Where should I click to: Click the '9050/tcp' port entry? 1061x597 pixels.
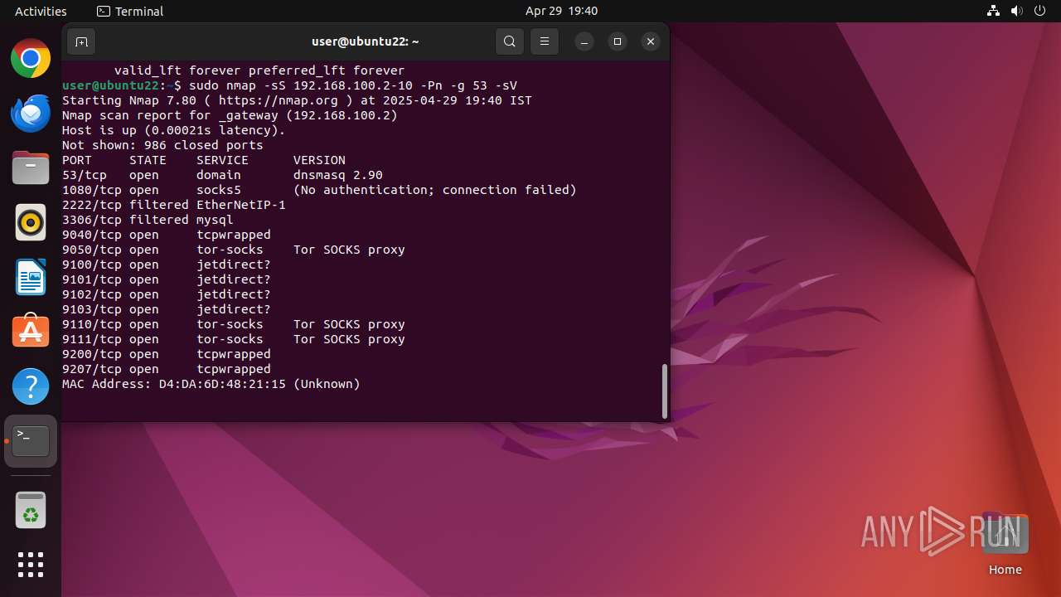91,250
